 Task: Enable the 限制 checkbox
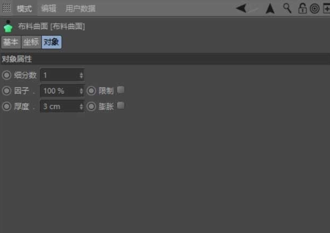click(121, 90)
